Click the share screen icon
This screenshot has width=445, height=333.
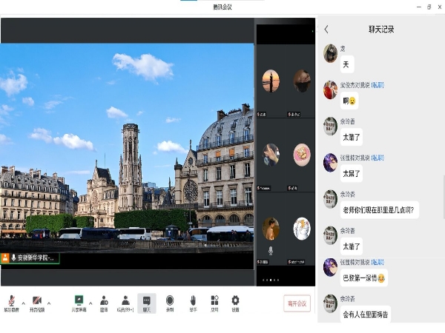79,300
